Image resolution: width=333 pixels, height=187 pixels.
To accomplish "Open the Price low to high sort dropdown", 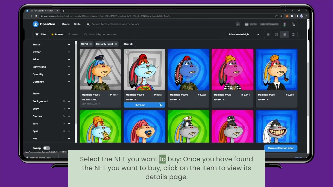I will pyautogui.click(x=244, y=35).
